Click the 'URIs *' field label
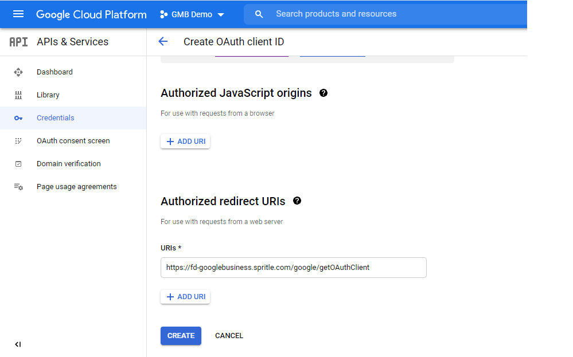 (171, 248)
